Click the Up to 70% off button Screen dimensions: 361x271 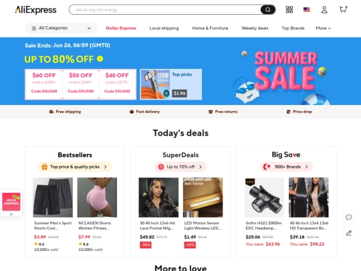pos(180,167)
